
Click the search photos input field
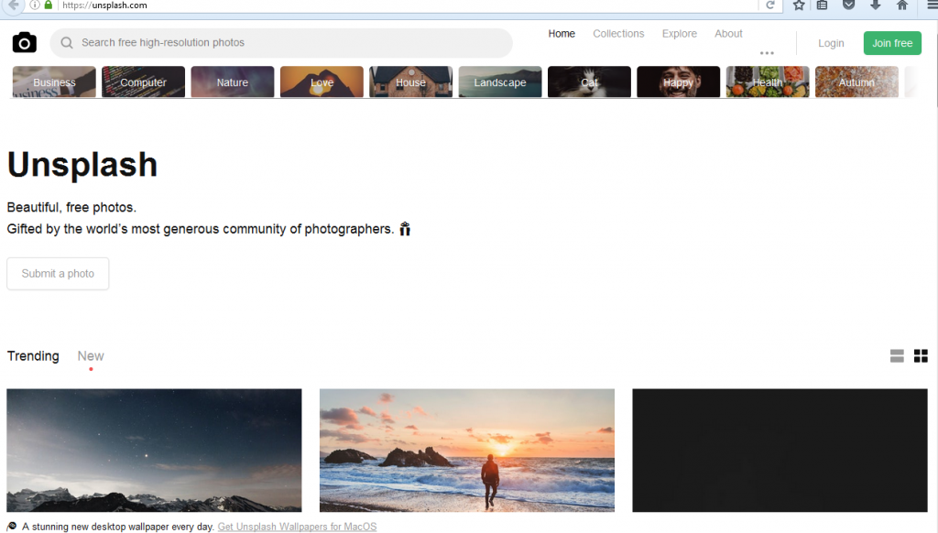pos(281,42)
